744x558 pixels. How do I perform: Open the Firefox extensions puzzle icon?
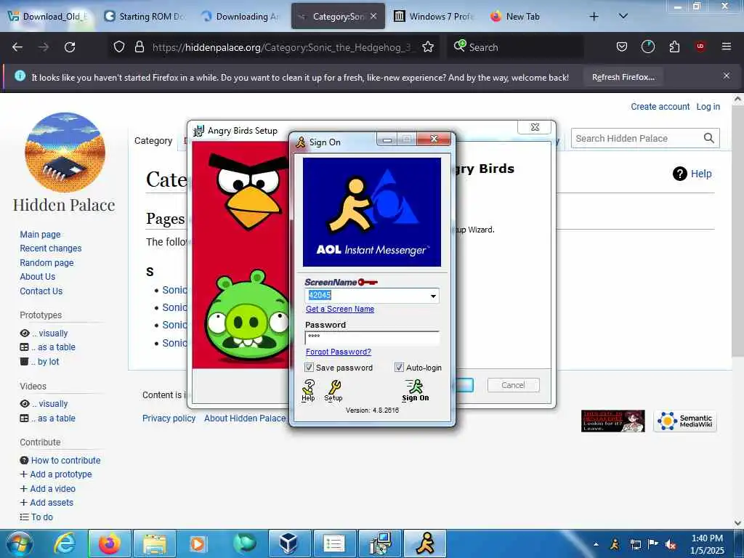coord(674,47)
